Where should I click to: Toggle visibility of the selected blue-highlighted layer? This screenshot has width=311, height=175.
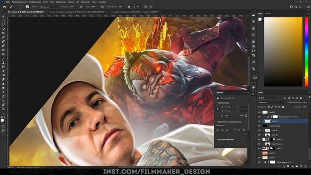[x=259, y=121]
